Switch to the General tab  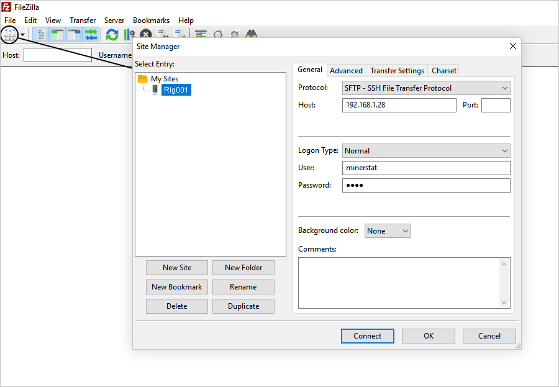310,70
